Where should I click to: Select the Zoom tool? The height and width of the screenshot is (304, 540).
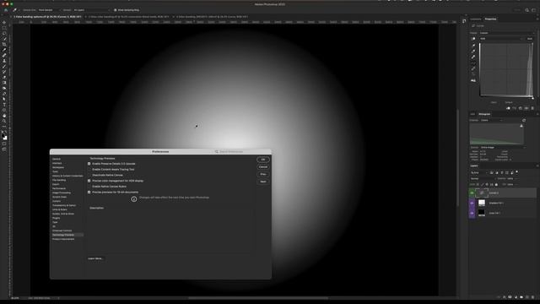click(4, 121)
